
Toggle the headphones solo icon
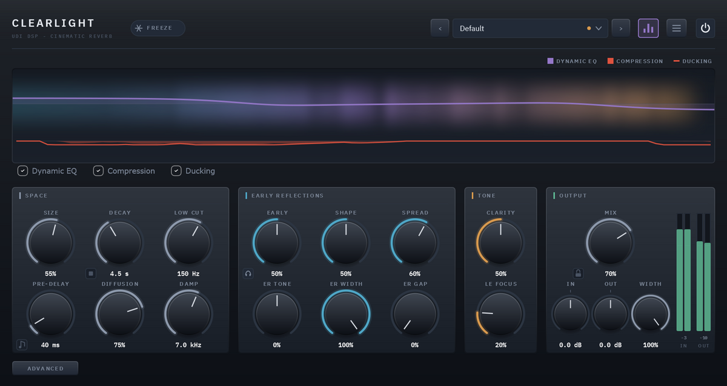[x=248, y=274]
